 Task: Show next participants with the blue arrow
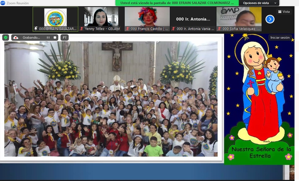click(x=270, y=19)
